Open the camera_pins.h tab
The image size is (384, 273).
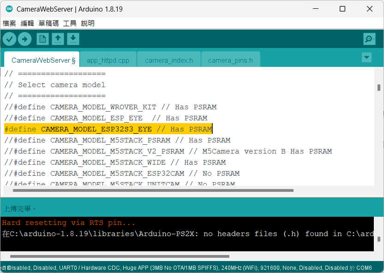(230, 60)
